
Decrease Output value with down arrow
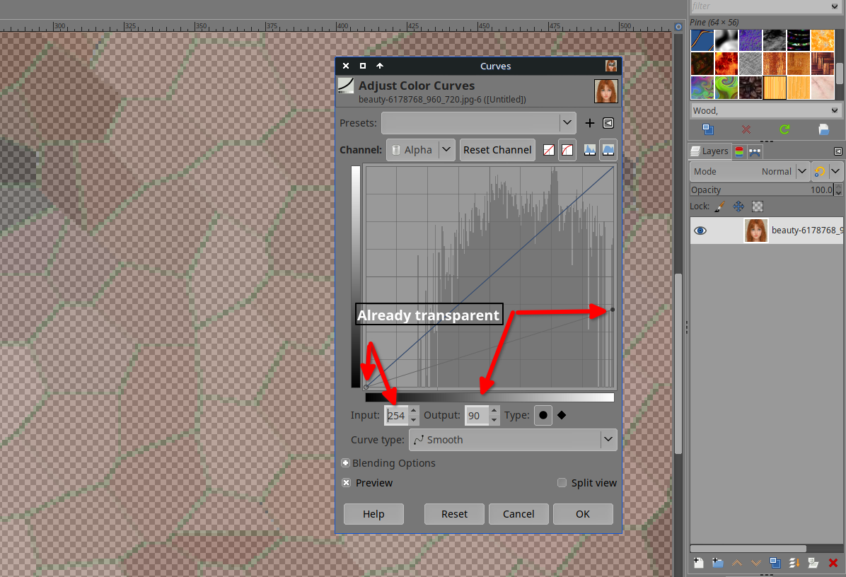click(x=494, y=420)
